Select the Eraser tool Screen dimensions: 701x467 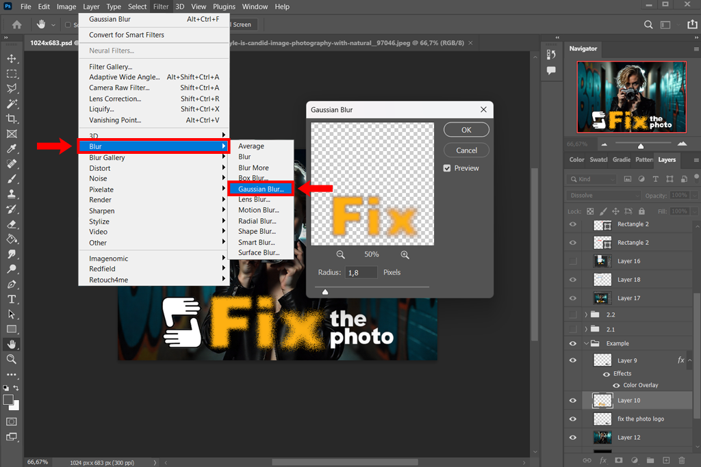click(12, 224)
